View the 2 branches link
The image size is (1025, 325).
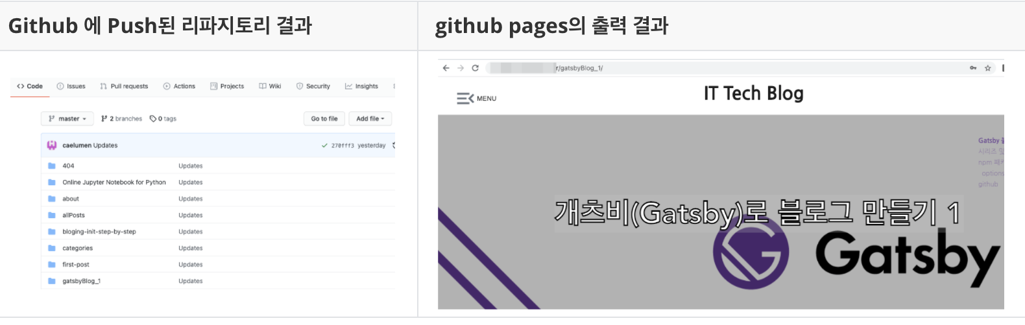click(x=121, y=118)
